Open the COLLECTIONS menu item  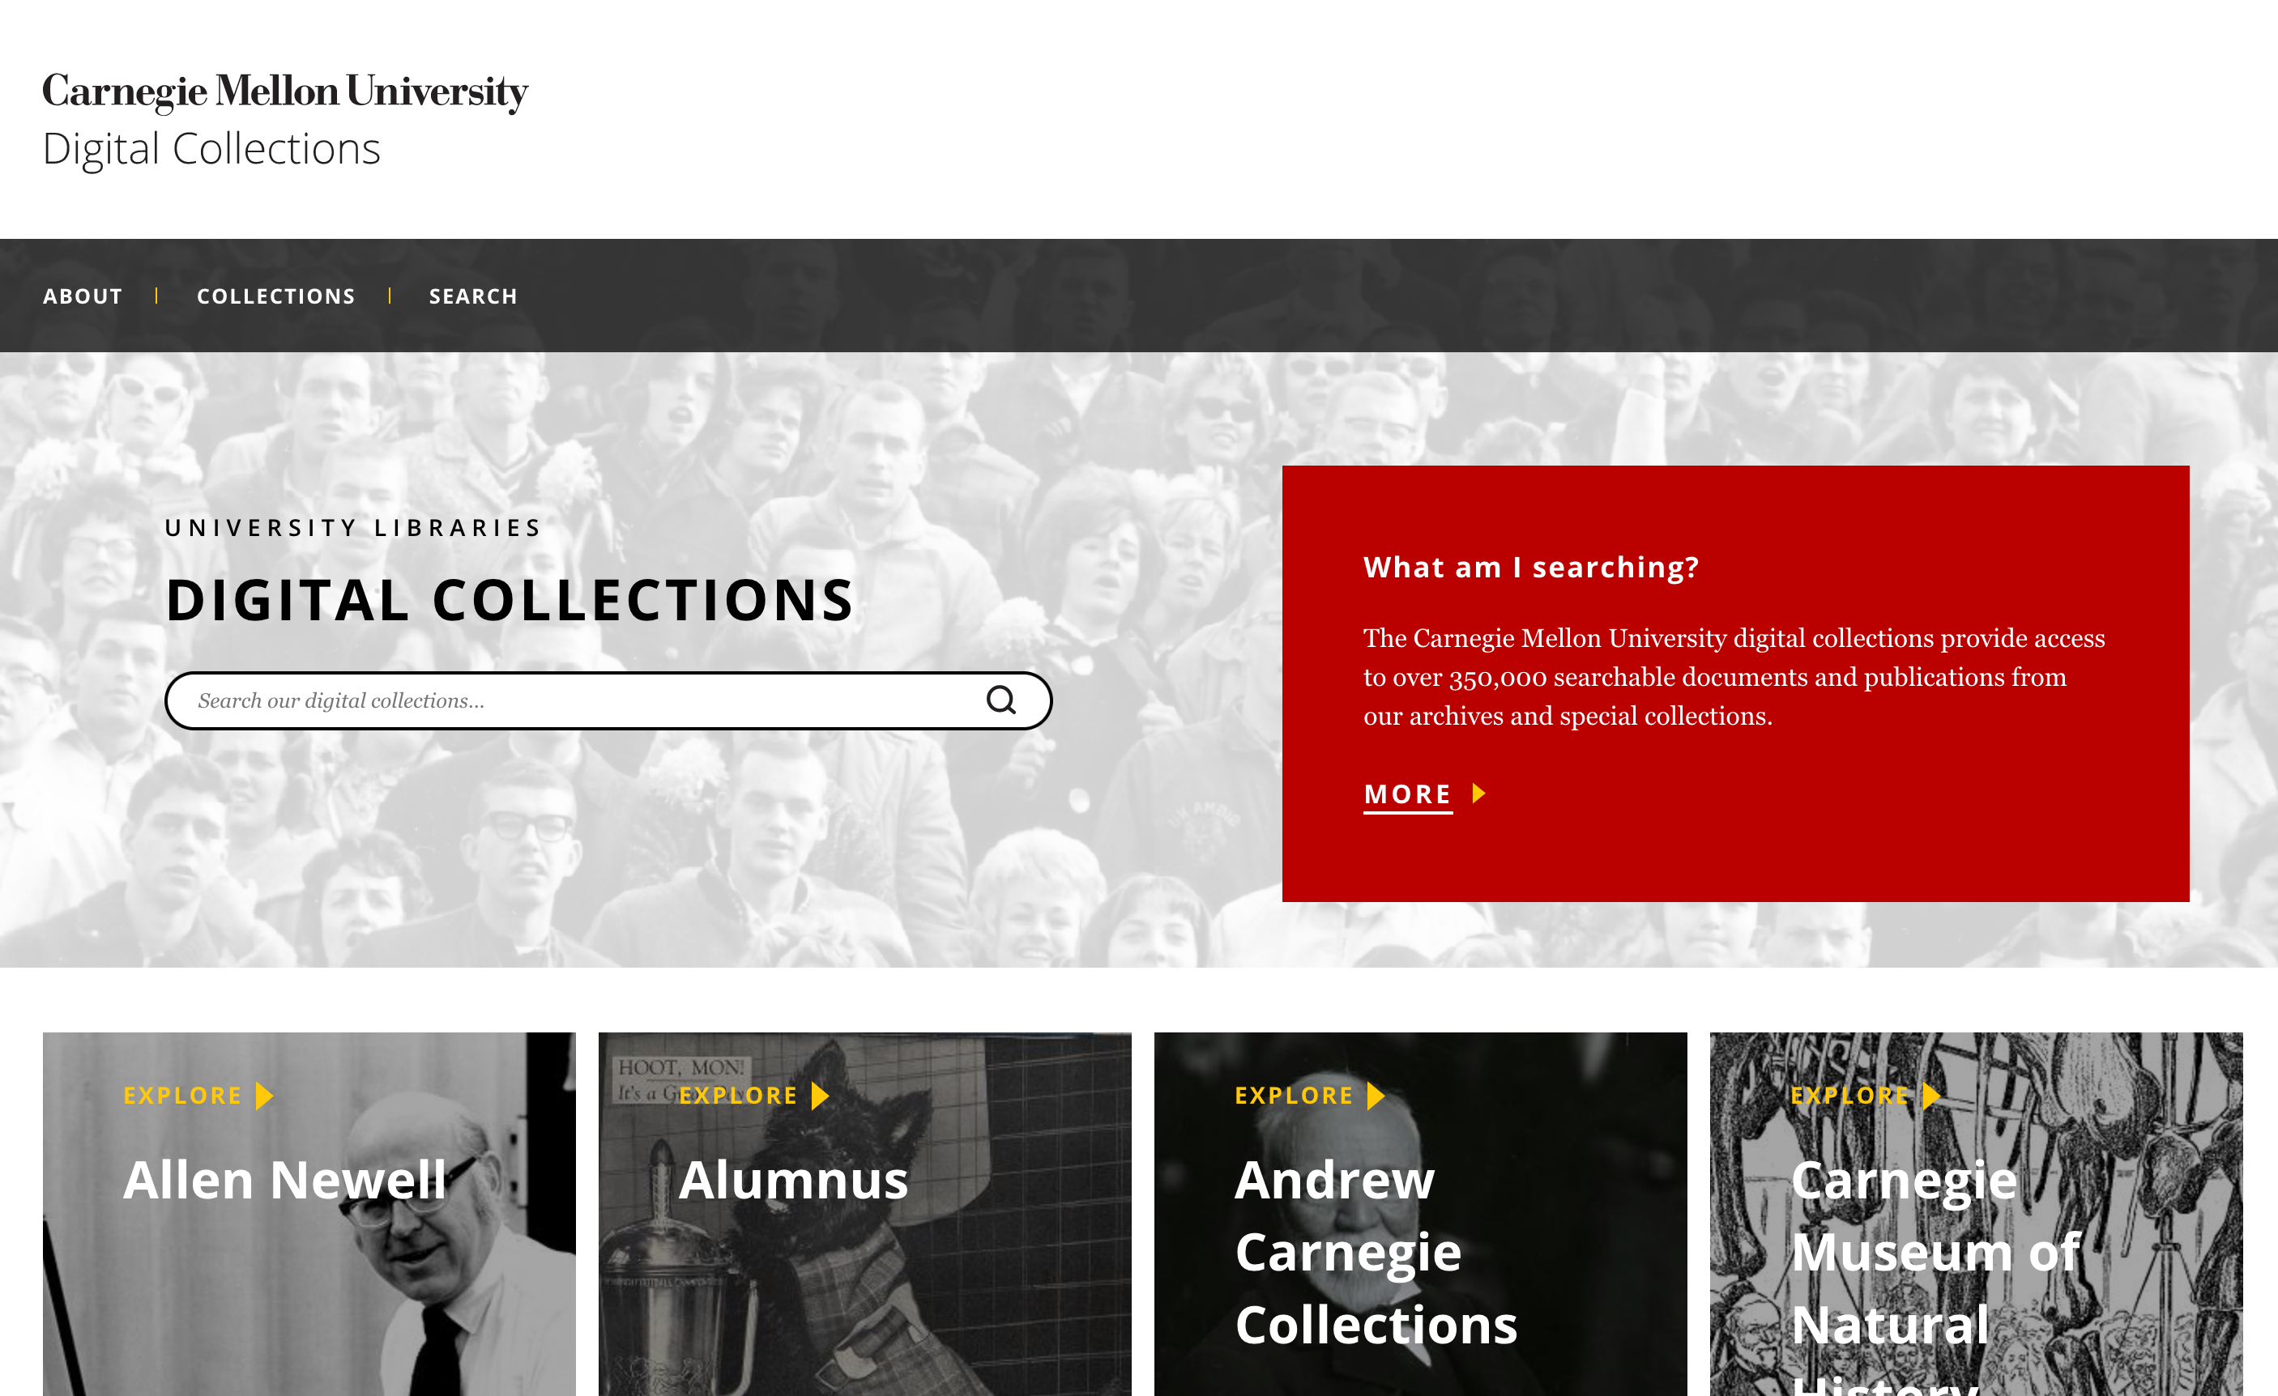[275, 296]
